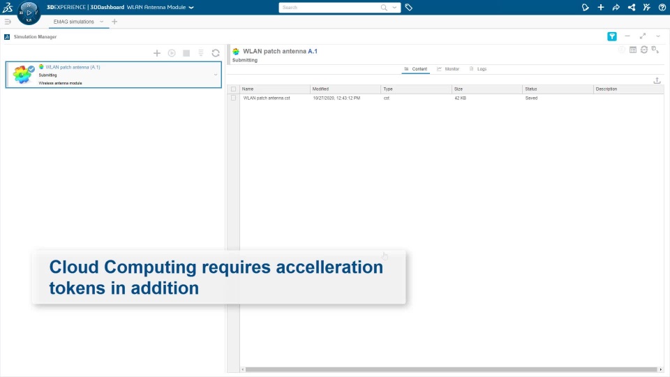Click the refresh icon in details header
The image size is (670, 377).
pos(644,50)
